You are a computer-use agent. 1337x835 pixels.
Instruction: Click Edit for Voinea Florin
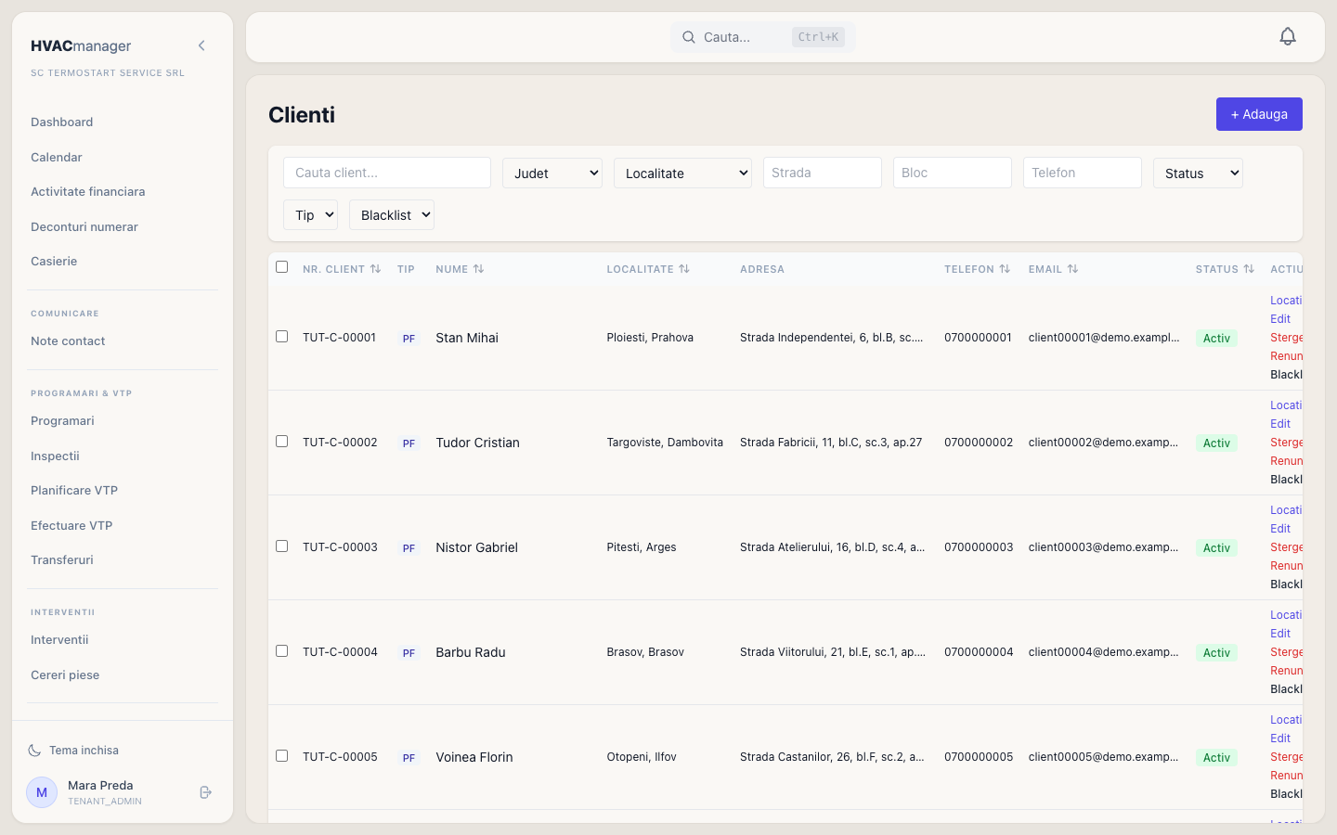pos(1280,739)
